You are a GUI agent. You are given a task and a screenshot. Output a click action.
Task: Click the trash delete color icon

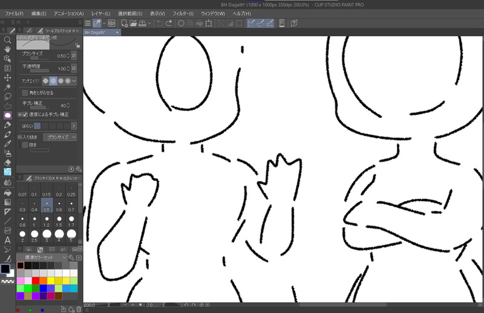click(79, 309)
